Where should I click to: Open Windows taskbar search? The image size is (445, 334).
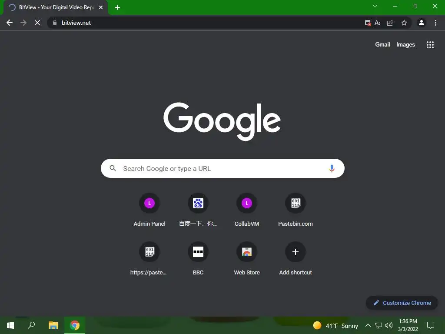tap(31, 325)
